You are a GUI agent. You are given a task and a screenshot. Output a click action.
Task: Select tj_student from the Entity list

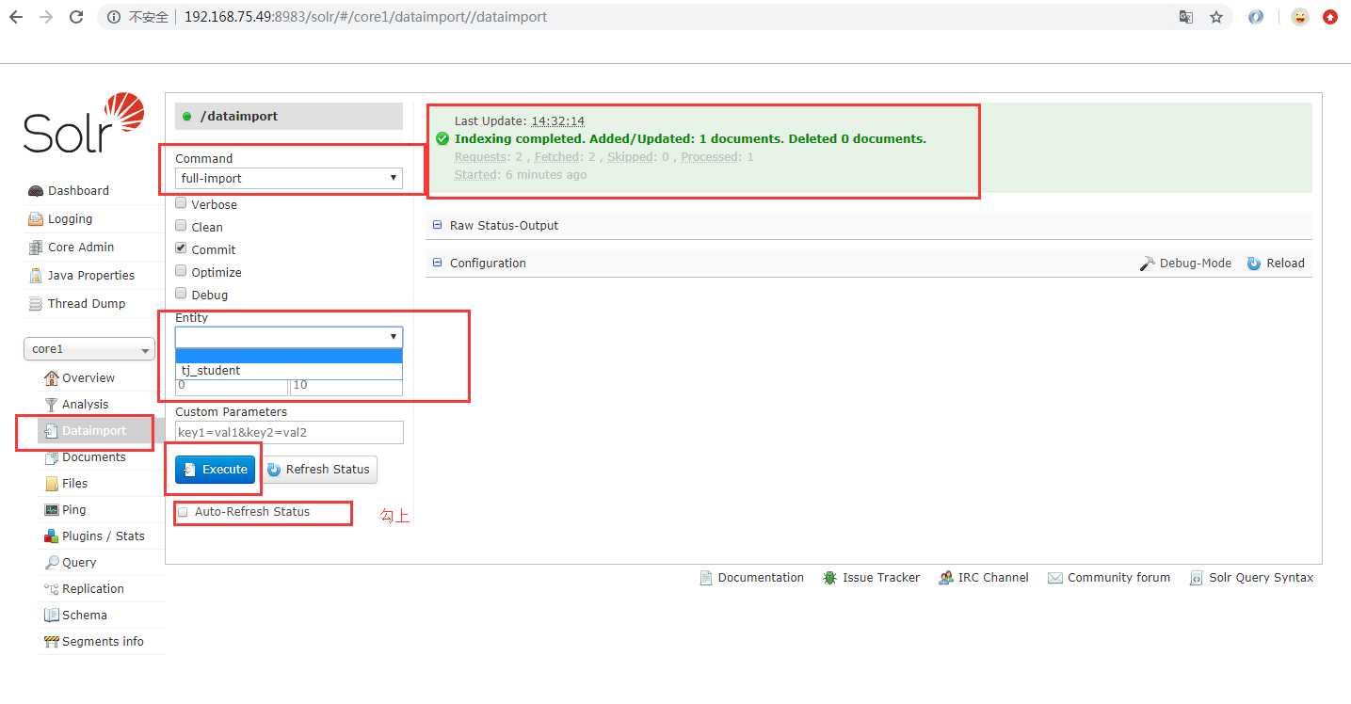click(x=289, y=371)
